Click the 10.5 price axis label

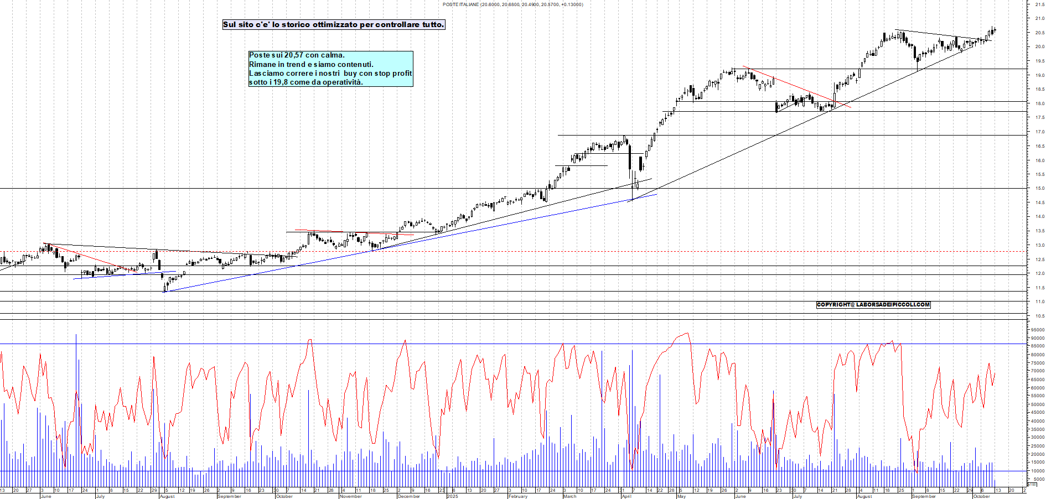[x=1039, y=316]
